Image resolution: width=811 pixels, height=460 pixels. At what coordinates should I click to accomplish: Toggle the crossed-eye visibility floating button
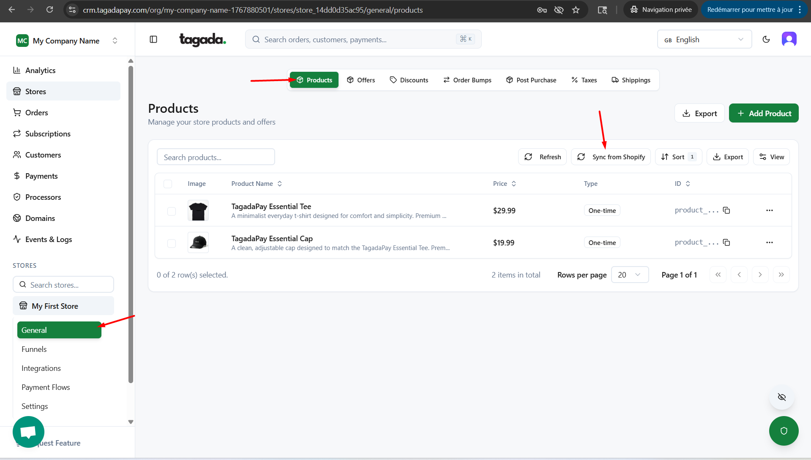point(781,397)
